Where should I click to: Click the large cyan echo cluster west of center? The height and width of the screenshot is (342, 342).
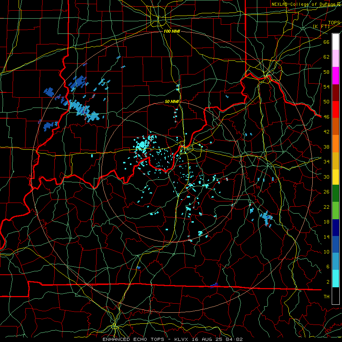pyautogui.click(x=142, y=145)
